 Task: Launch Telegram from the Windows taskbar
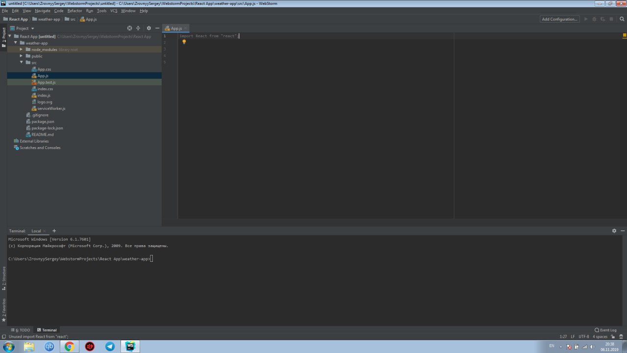pos(110,347)
